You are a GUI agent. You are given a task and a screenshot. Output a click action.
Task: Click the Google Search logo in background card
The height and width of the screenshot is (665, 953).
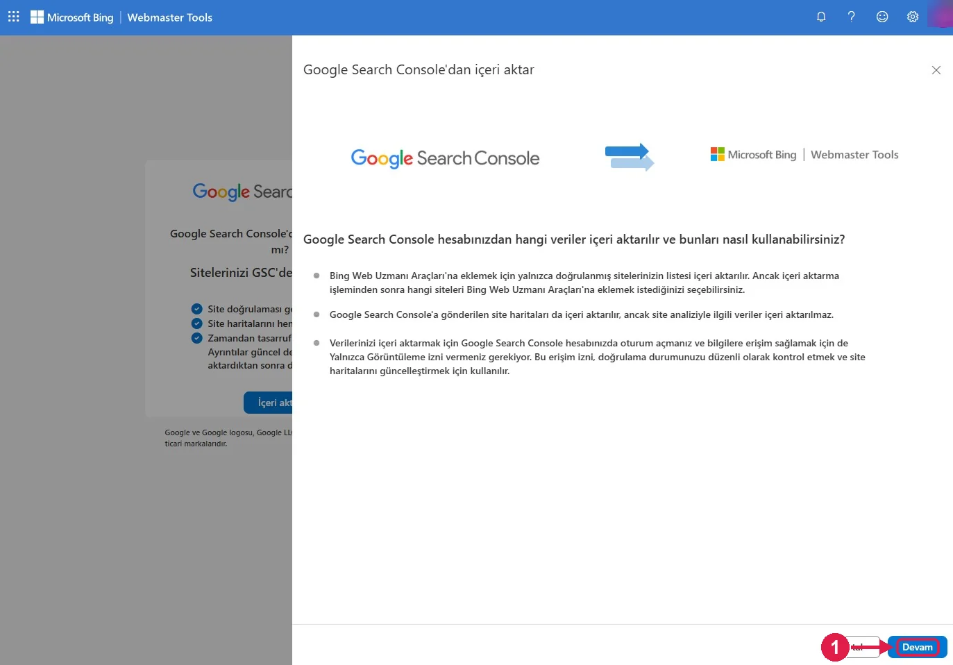pos(242,192)
